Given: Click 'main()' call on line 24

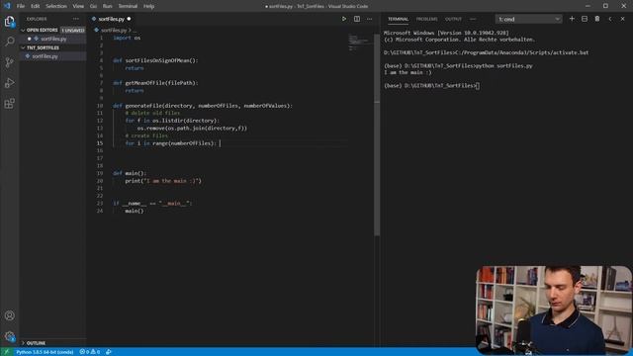Looking at the screenshot, I should point(135,211).
